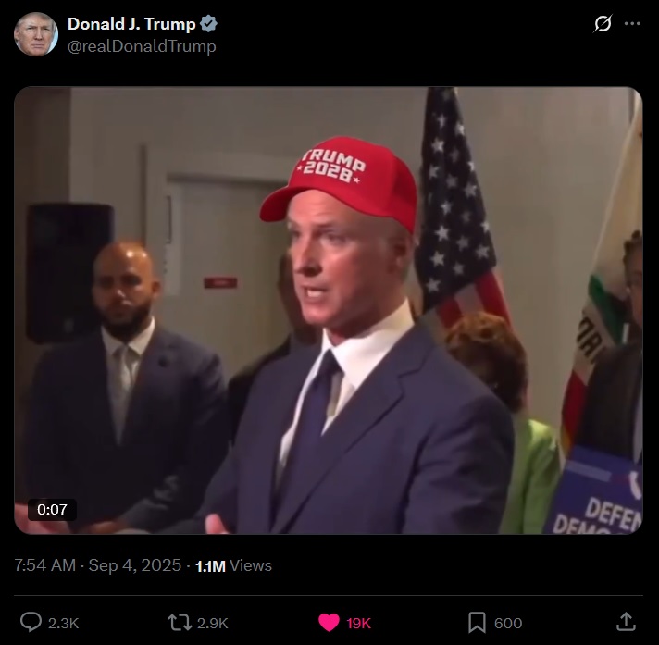Toggle the pink heart like icon

click(329, 622)
